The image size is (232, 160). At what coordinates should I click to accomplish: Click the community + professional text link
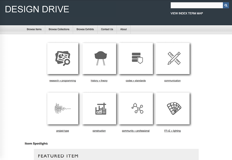point(136,131)
